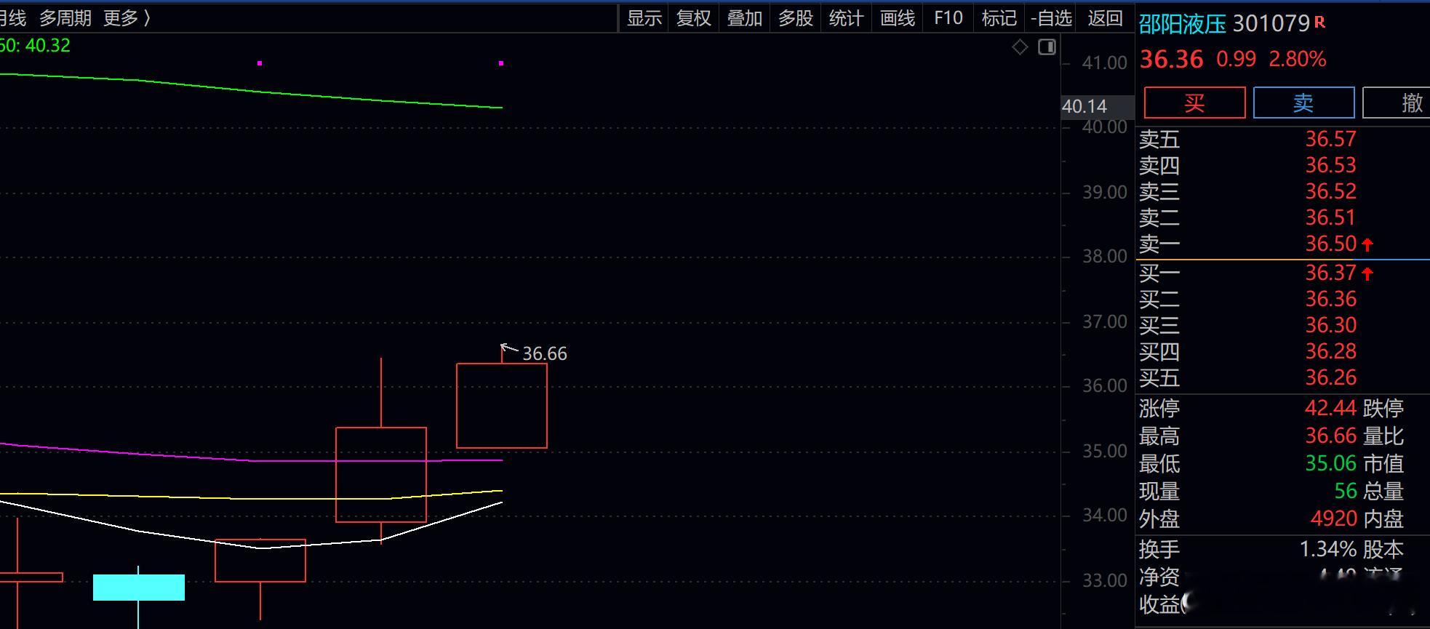The height and width of the screenshot is (629, 1430).
Task: Click the 撤 cancel order button
Action: pyautogui.click(x=1397, y=103)
